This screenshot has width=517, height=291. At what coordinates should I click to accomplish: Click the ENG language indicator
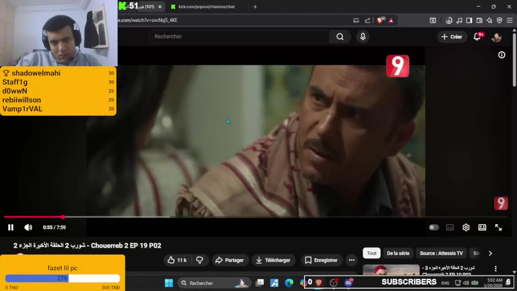coord(445,283)
